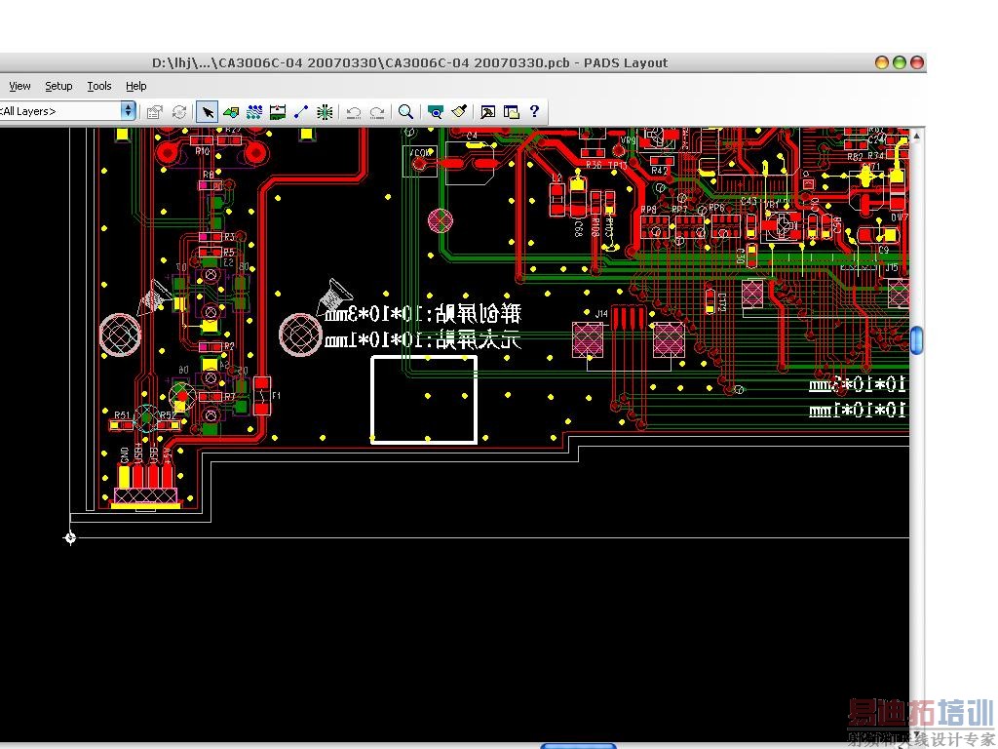
Task: Click the origin marker on canvas
Action: pos(70,538)
